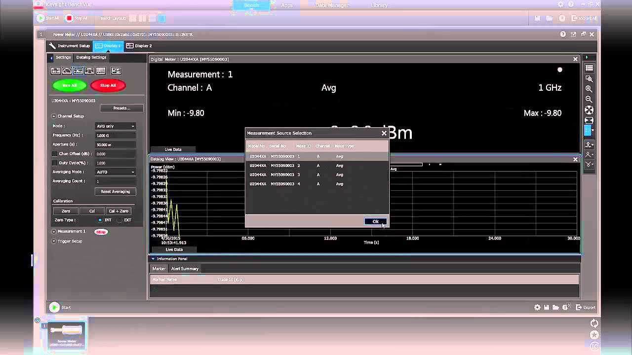This screenshot has width=632, height=355.
Task: Open the Instrument Setup tab
Action: click(x=70, y=46)
